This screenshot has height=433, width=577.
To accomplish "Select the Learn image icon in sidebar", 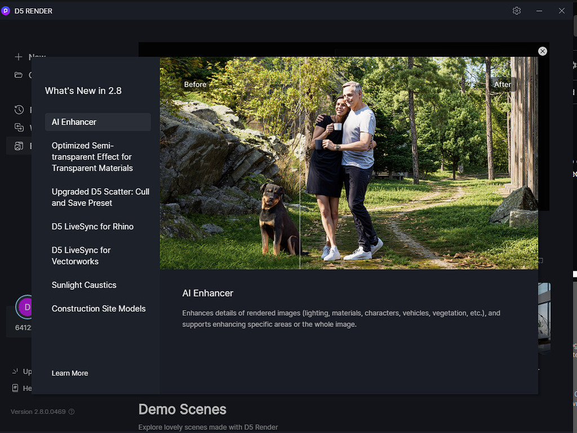I will click(19, 146).
